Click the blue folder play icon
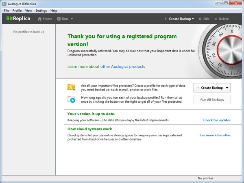This screenshot has height=183, width=244. click(72, 100)
